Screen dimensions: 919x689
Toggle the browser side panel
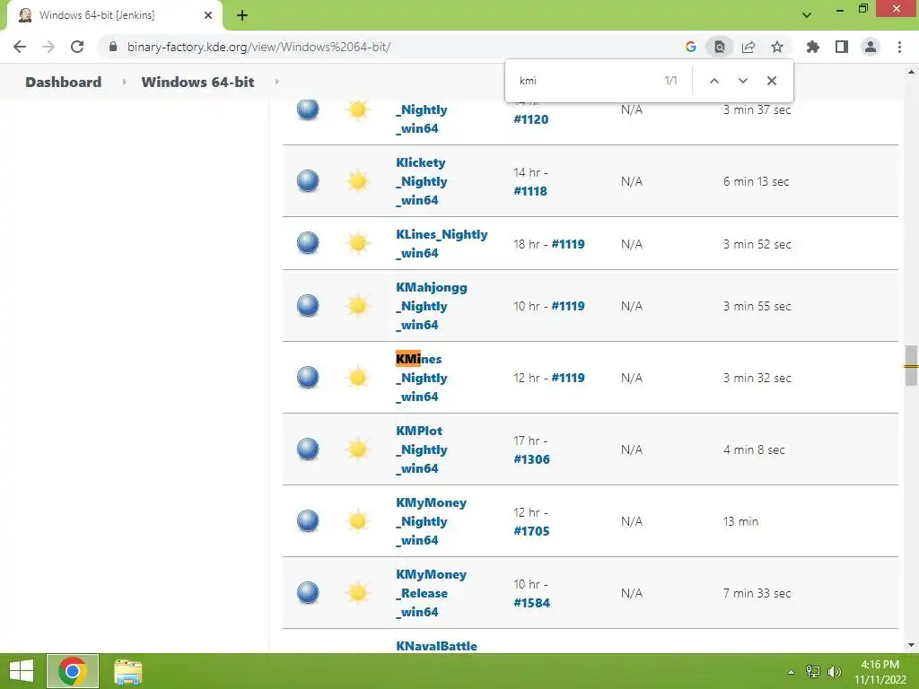(x=842, y=47)
